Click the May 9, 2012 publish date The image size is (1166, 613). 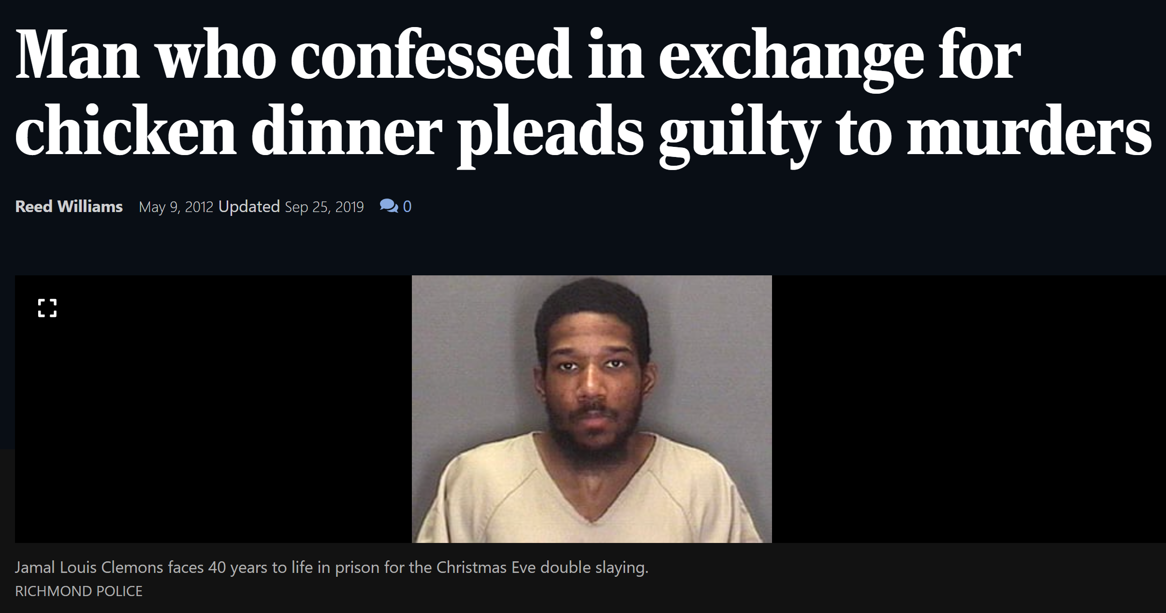(x=176, y=207)
